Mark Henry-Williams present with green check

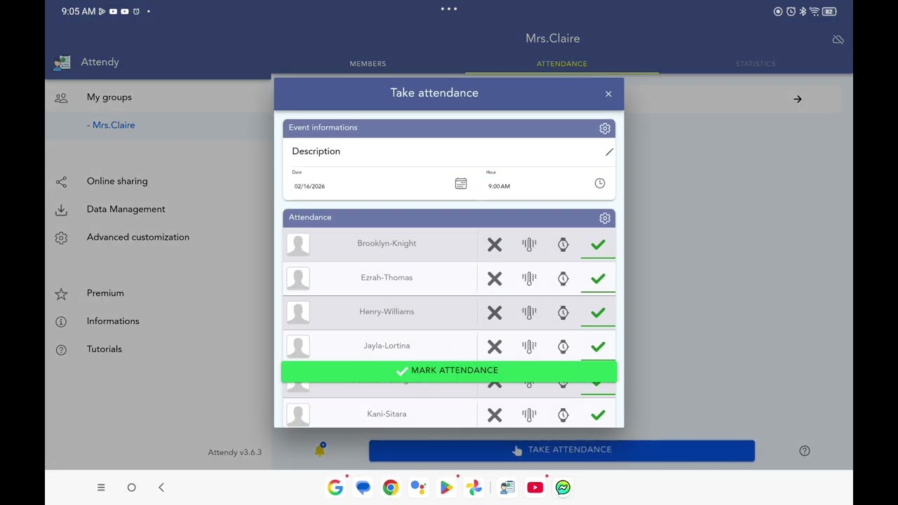pyautogui.click(x=598, y=312)
